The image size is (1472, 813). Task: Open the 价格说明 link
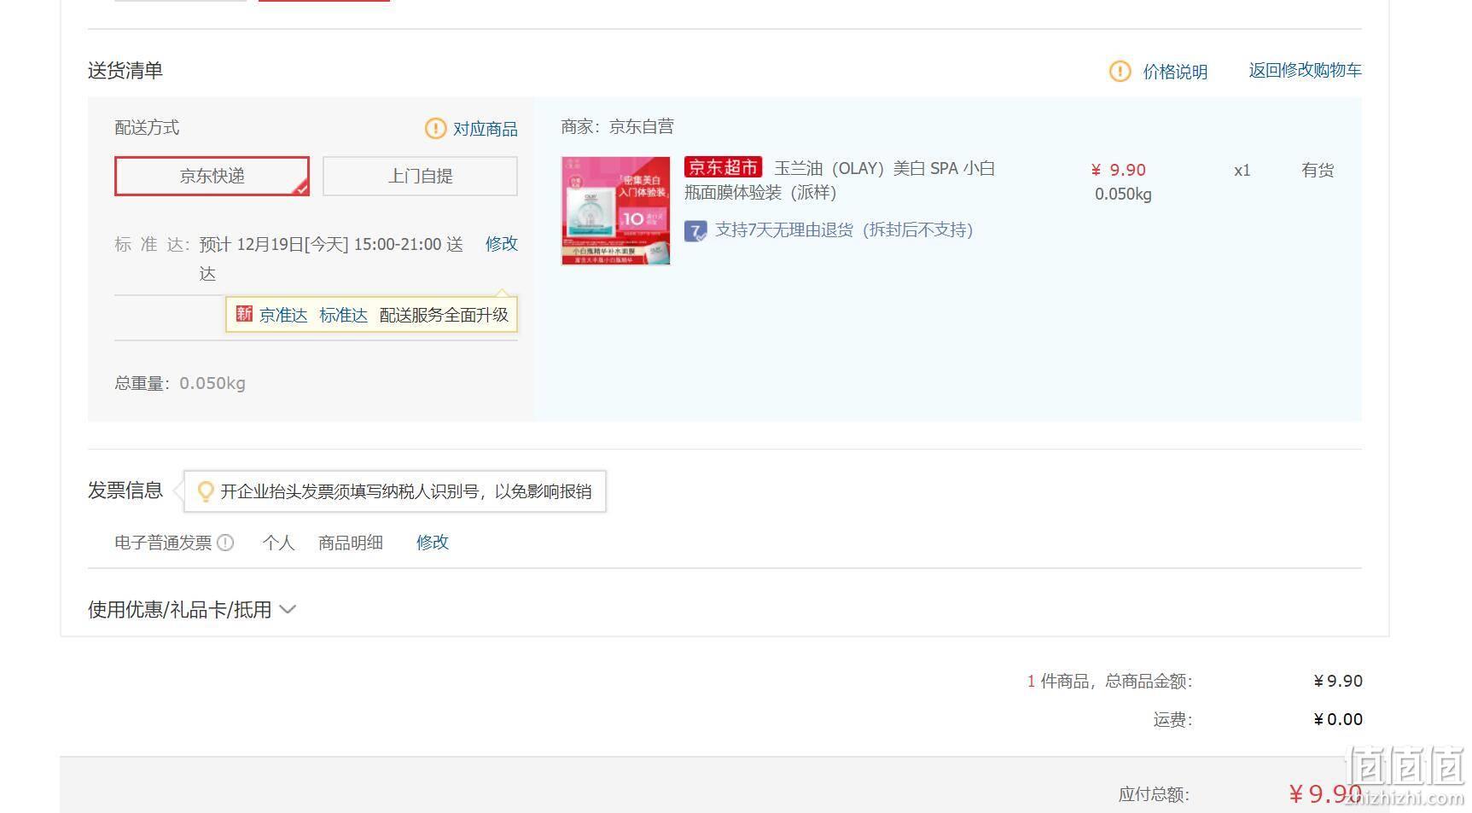click(1175, 72)
